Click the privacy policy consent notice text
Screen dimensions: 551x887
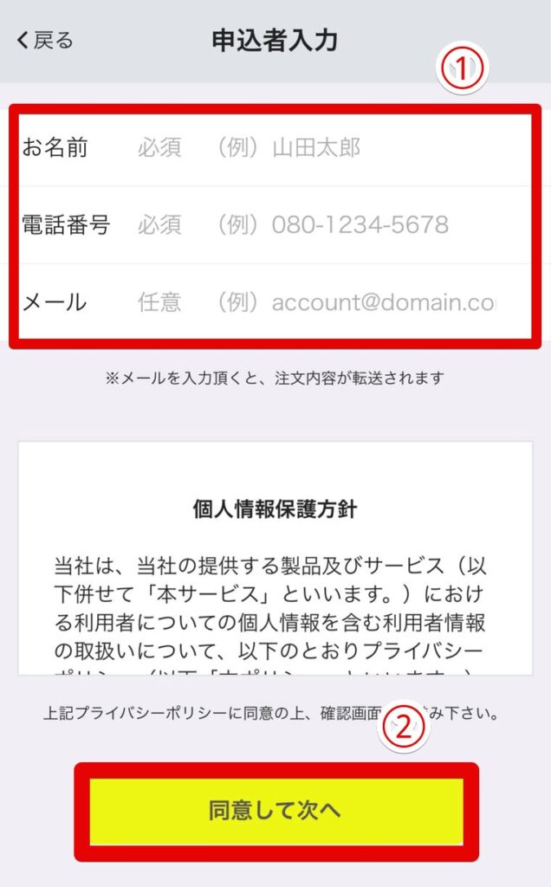[271, 714]
